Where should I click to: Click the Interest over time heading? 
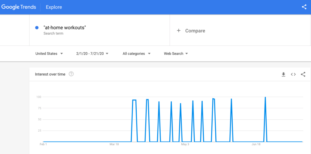pyautogui.click(x=50, y=74)
